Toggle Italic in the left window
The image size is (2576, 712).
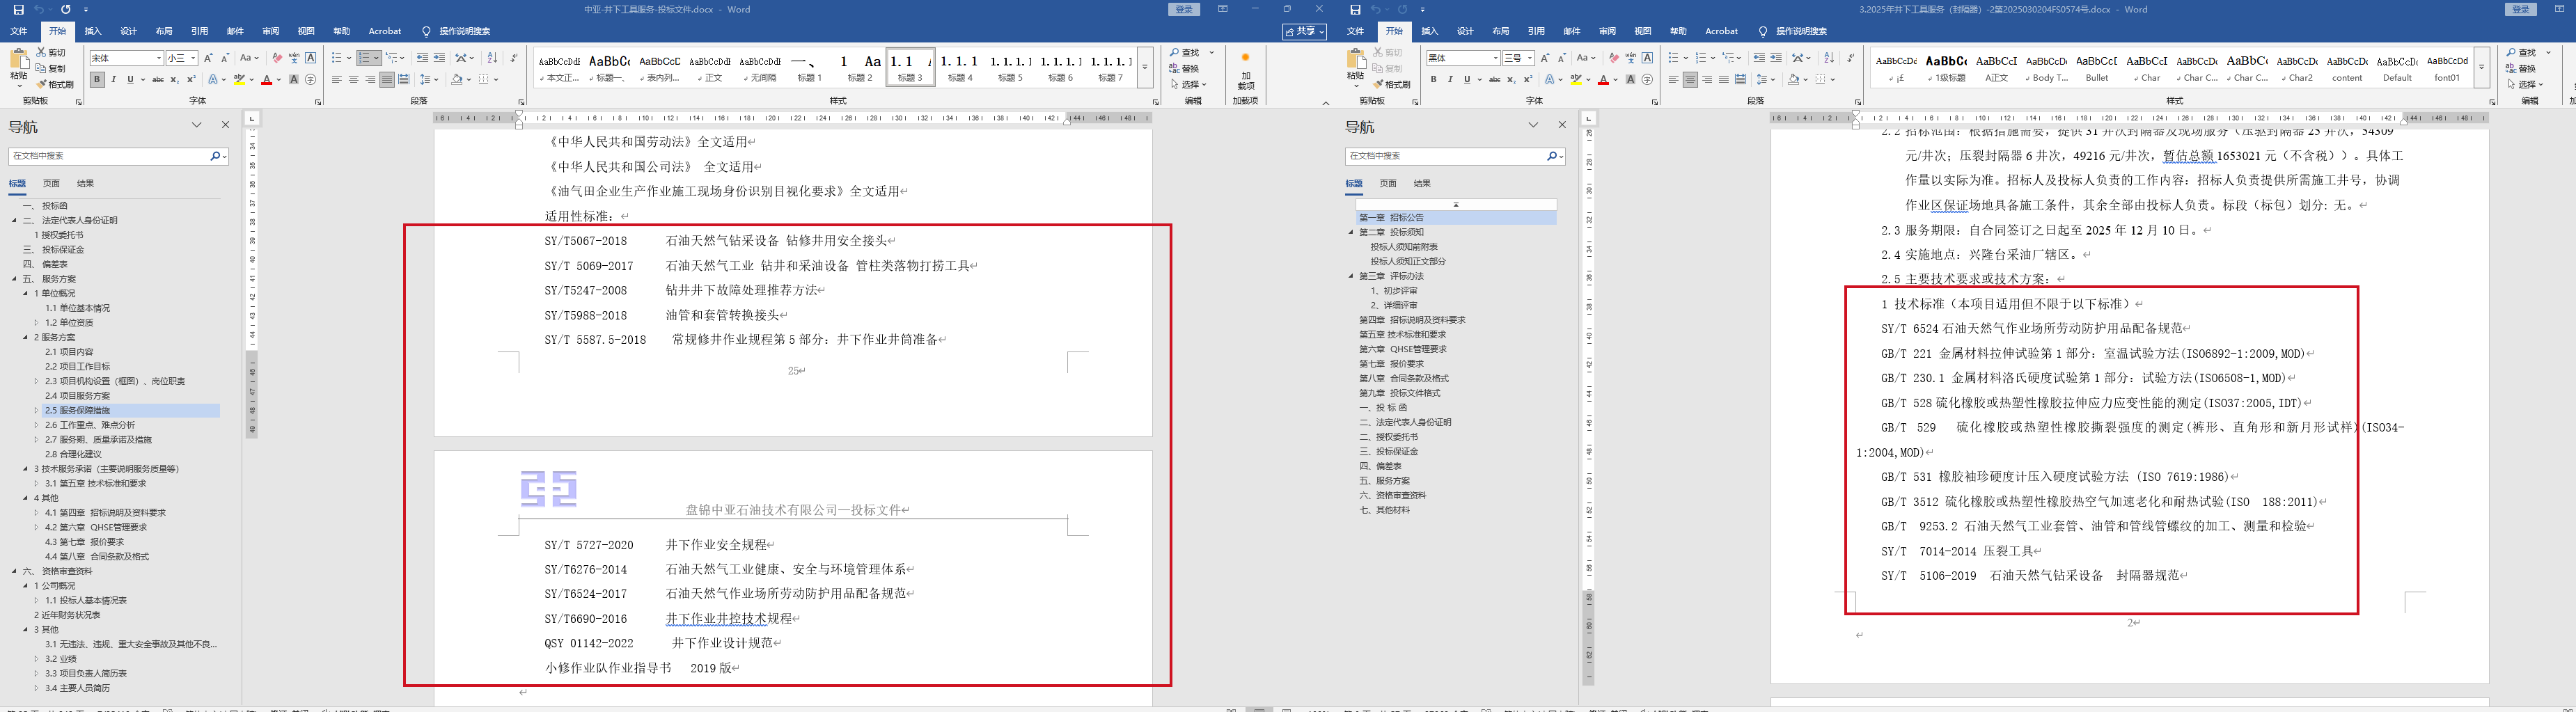(x=114, y=80)
